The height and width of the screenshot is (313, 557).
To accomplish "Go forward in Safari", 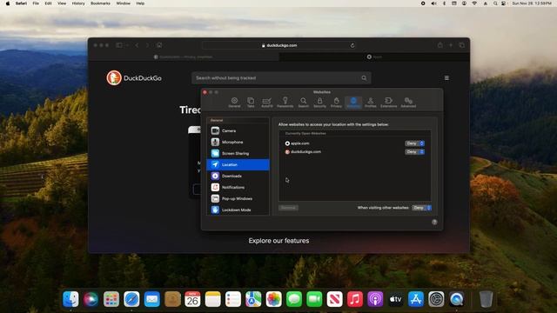I will [x=147, y=45].
